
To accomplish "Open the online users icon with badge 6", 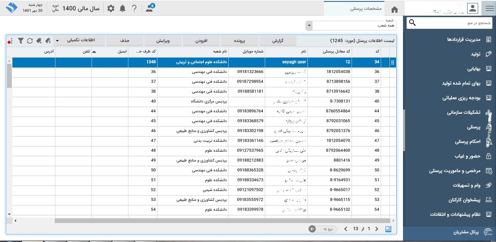I will (150, 8).
